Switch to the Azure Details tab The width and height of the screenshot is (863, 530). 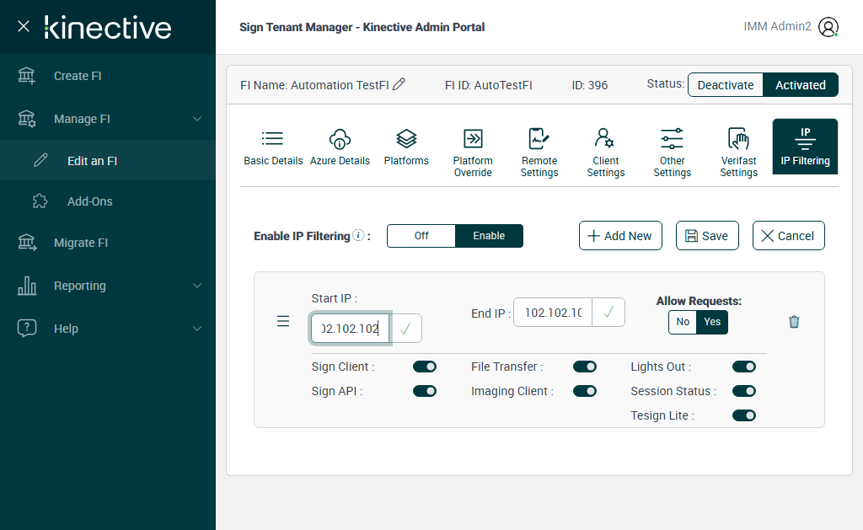tap(340, 147)
